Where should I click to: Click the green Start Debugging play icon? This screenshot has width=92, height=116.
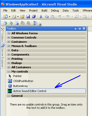point(5,23)
